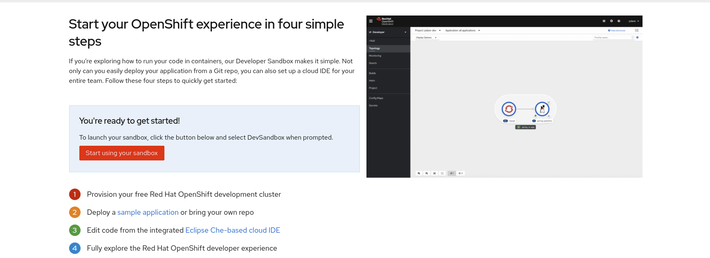Open the spring-petclinic external URL decorator
Viewport: 710px width, 258px height.
549,102
